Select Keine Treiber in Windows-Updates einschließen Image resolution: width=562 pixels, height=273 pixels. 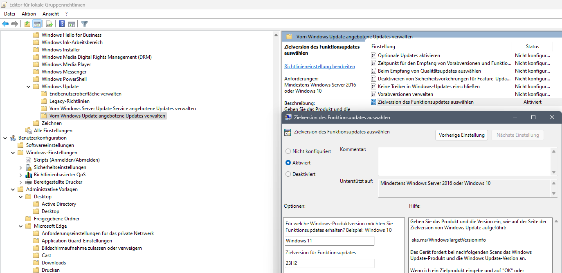click(429, 87)
